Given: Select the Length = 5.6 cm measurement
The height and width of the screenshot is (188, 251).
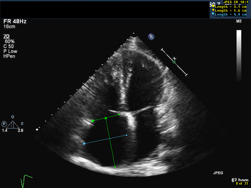Looking at the screenshot, I should point(230,10).
